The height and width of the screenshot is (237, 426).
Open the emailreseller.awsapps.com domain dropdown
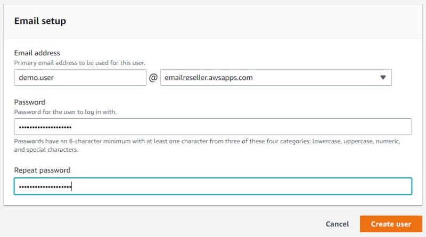276,77
